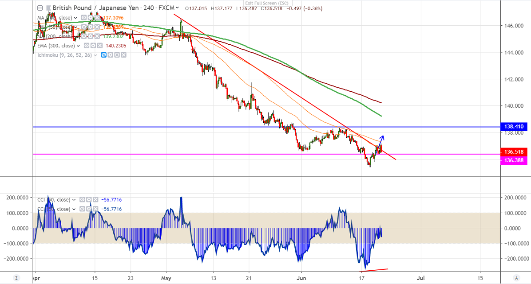Open settings of the first CCI indicator
Image resolution: width=531 pixels, height=284 pixels.
pos(89,199)
